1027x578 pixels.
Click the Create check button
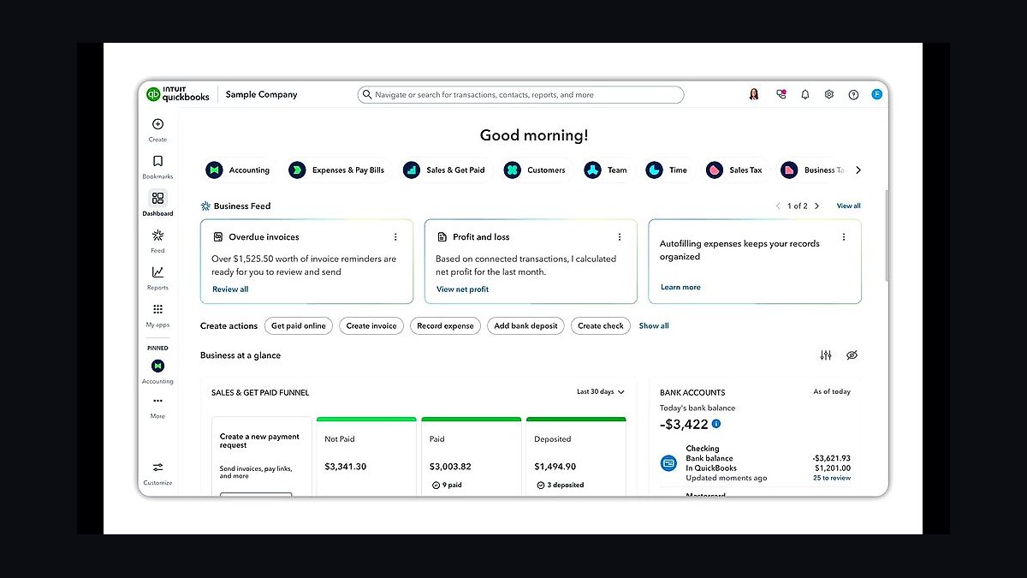tap(601, 325)
